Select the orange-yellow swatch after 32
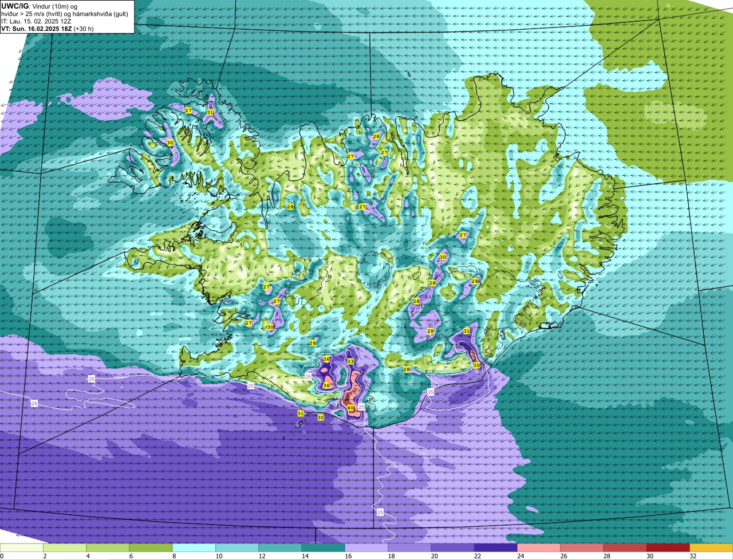Image resolution: width=733 pixels, height=560 pixels. pos(711,548)
